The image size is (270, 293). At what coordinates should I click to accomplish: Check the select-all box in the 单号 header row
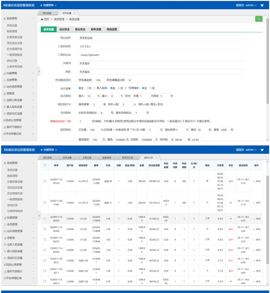pyautogui.click(x=45, y=165)
